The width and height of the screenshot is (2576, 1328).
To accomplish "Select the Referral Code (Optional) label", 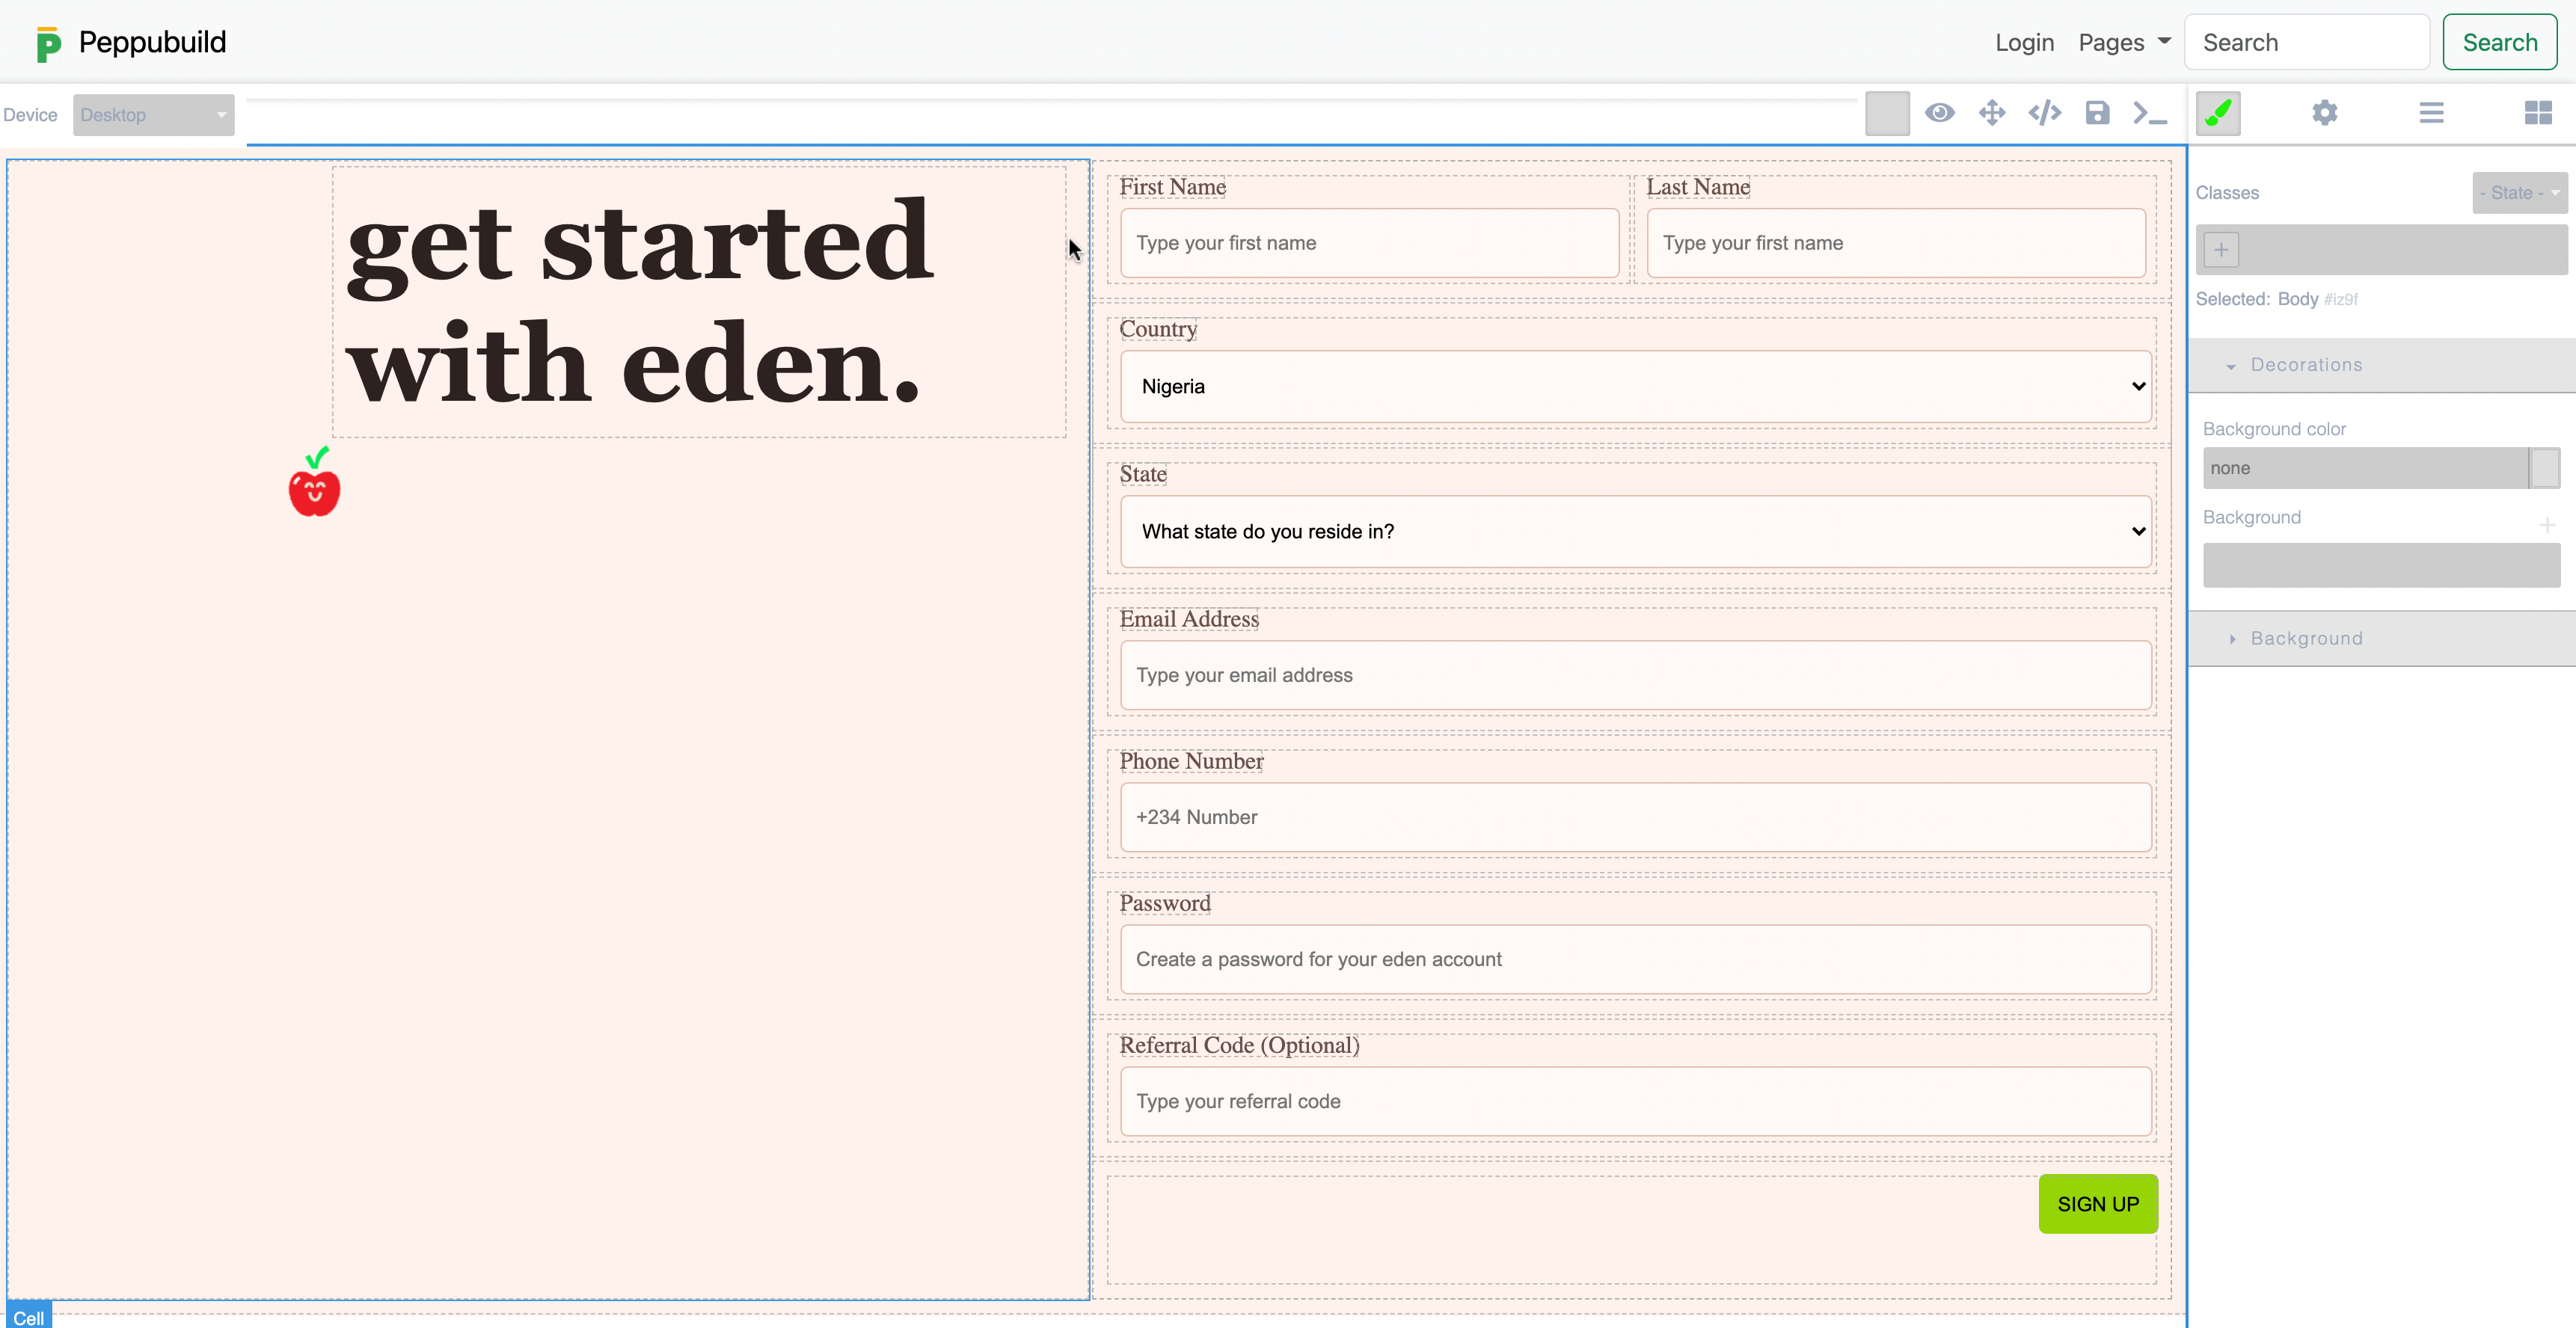I will coord(1239,1045).
